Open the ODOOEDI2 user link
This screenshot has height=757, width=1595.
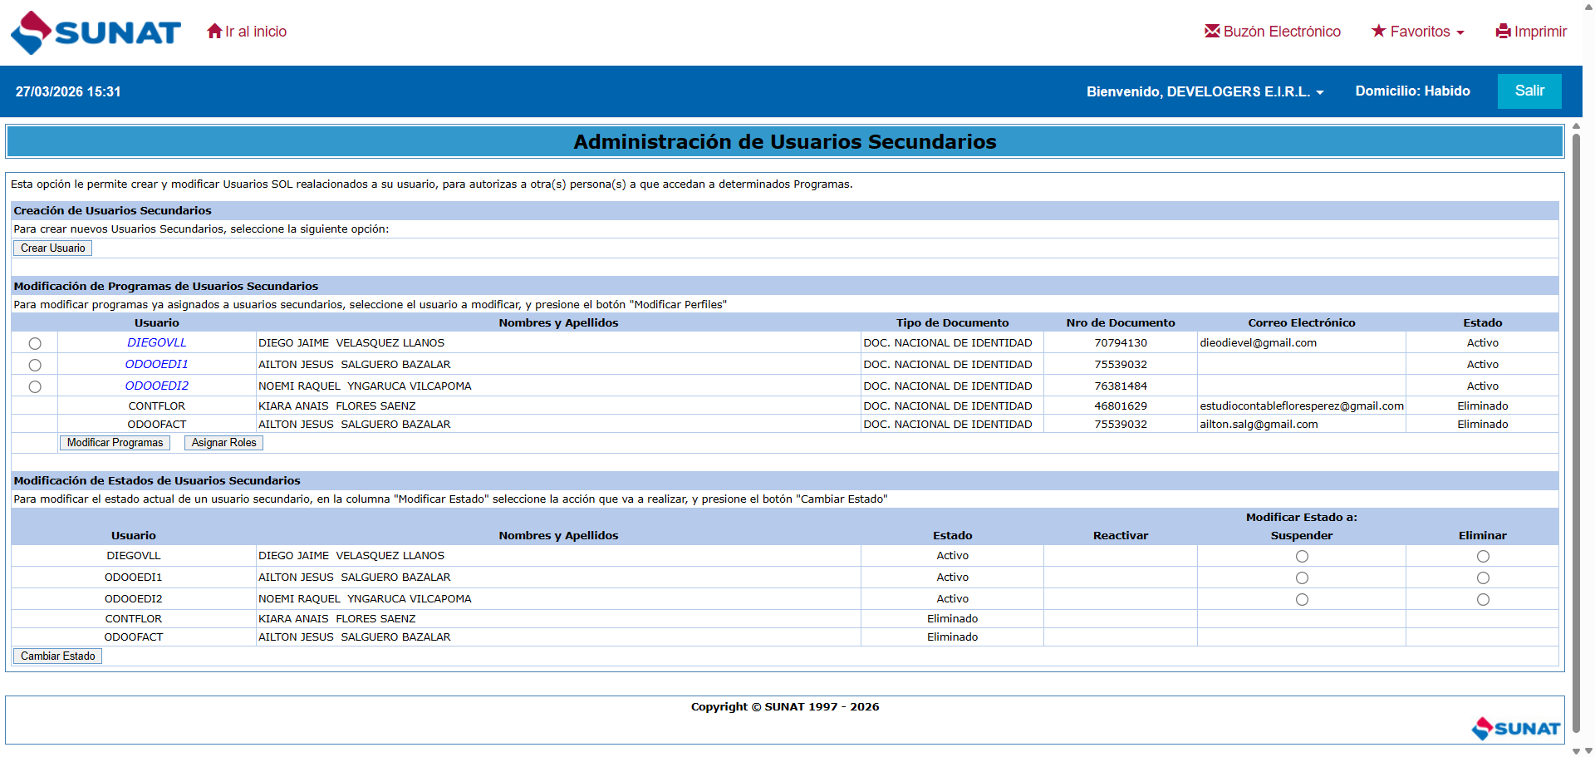coord(157,386)
